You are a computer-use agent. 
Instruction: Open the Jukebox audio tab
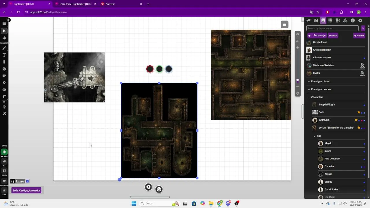338,21
